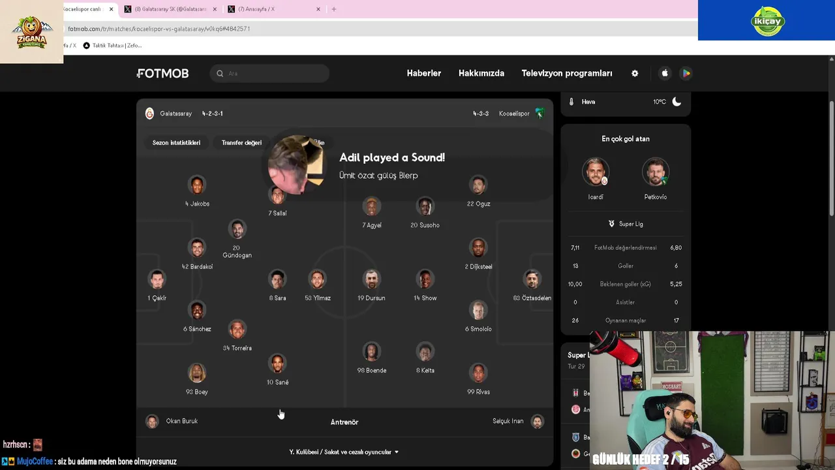This screenshot has height=470, width=835.
Task: Select player 99 Rivas avatar
Action: [478, 373]
